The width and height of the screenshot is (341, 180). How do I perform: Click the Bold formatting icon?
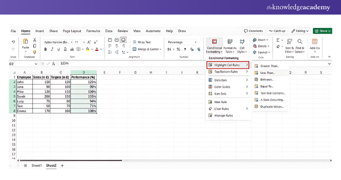(45, 49)
